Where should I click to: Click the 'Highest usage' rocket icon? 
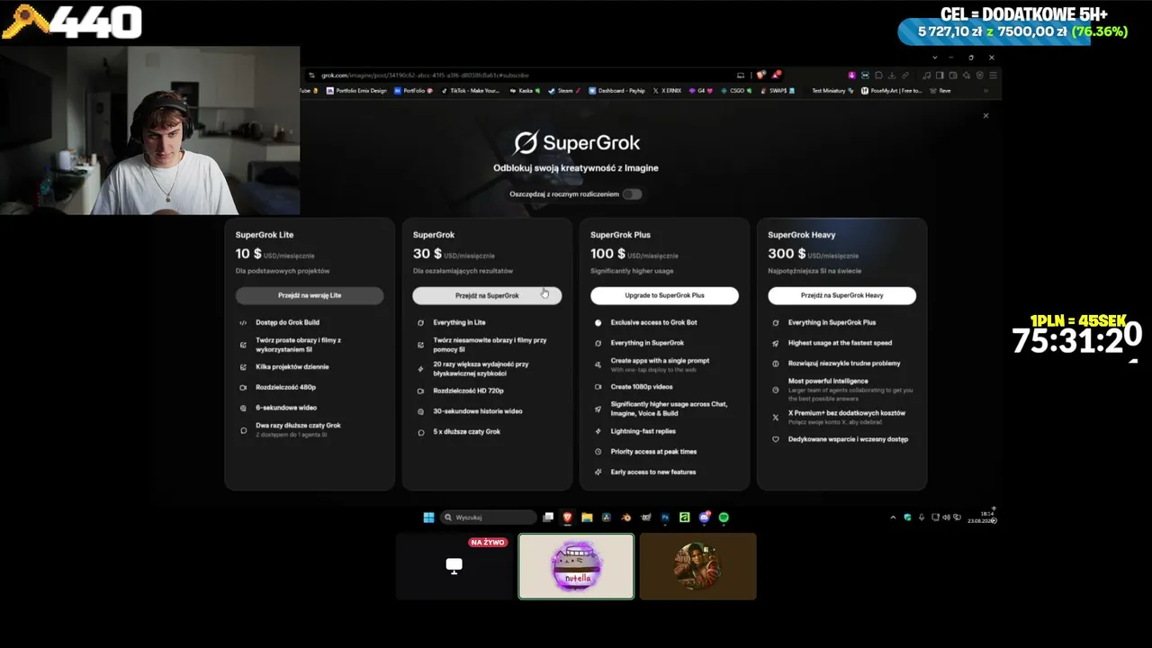(776, 343)
